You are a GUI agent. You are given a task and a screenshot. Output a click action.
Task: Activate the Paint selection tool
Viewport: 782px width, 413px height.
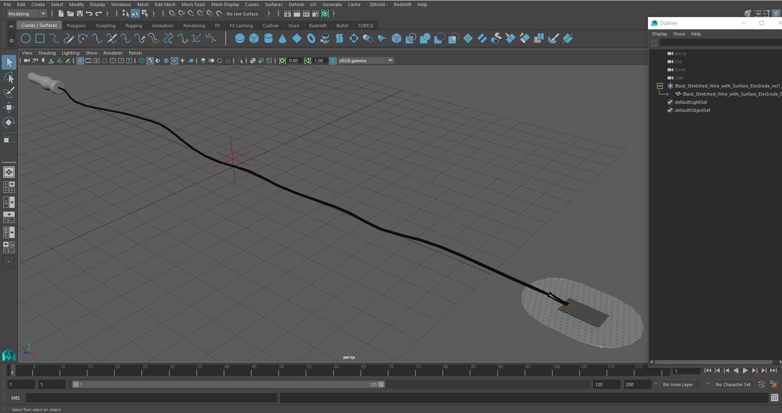tap(9, 92)
